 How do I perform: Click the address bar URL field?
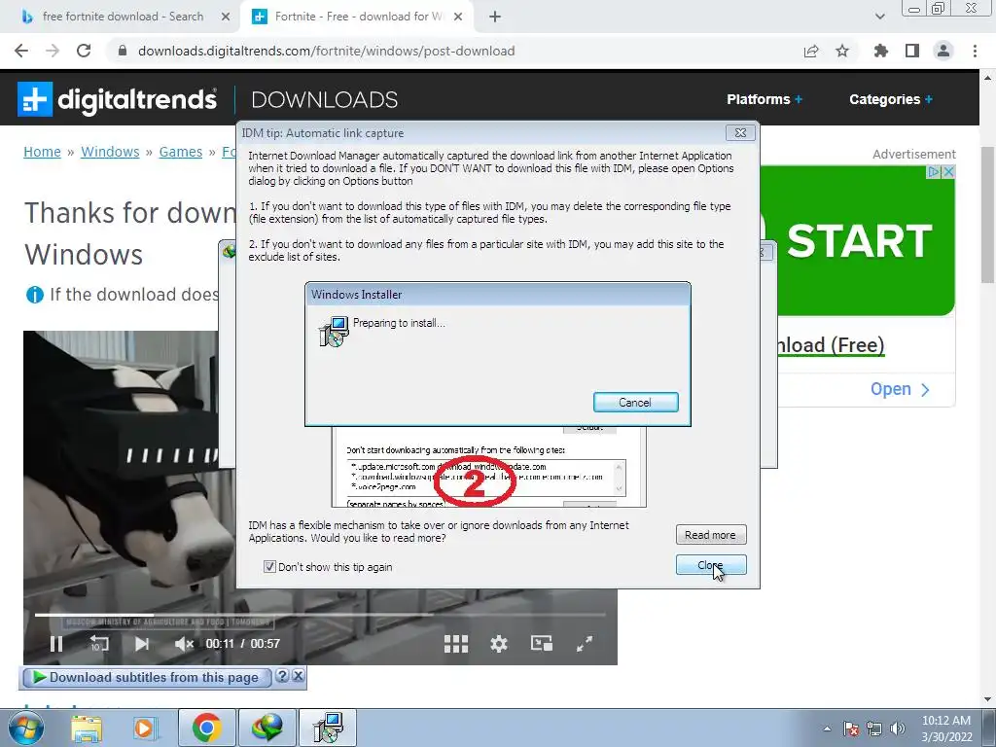(x=457, y=51)
